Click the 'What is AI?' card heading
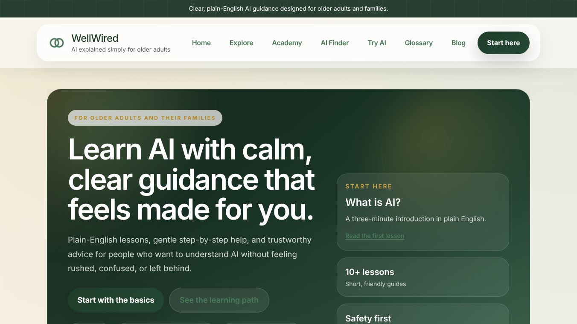This screenshot has height=324, width=577. [373, 202]
